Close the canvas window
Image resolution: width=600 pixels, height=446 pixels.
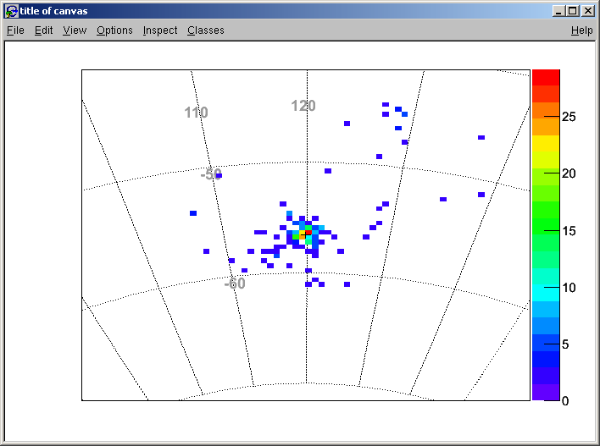(588, 11)
